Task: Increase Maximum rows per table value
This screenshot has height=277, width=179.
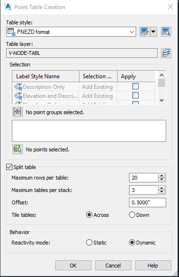Action: click(x=161, y=176)
